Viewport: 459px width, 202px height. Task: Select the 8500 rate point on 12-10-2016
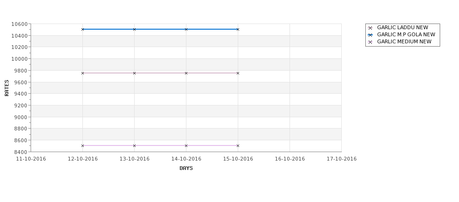(82, 145)
